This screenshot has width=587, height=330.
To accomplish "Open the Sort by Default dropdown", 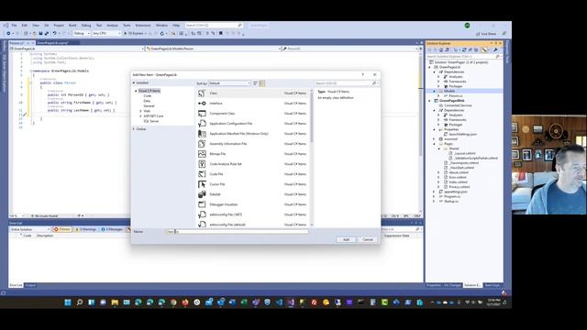I will [x=229, y=83].
